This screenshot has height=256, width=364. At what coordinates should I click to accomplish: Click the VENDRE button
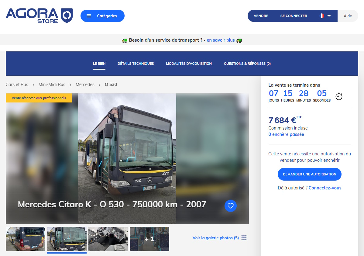click(261, 16)
